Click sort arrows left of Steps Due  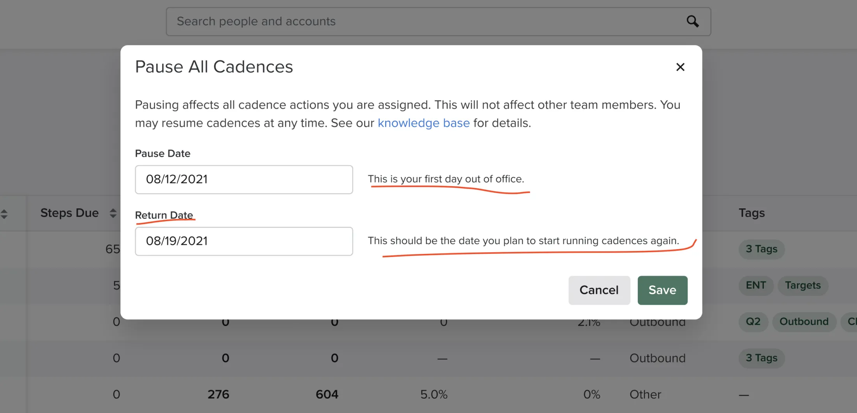(4, 214)
